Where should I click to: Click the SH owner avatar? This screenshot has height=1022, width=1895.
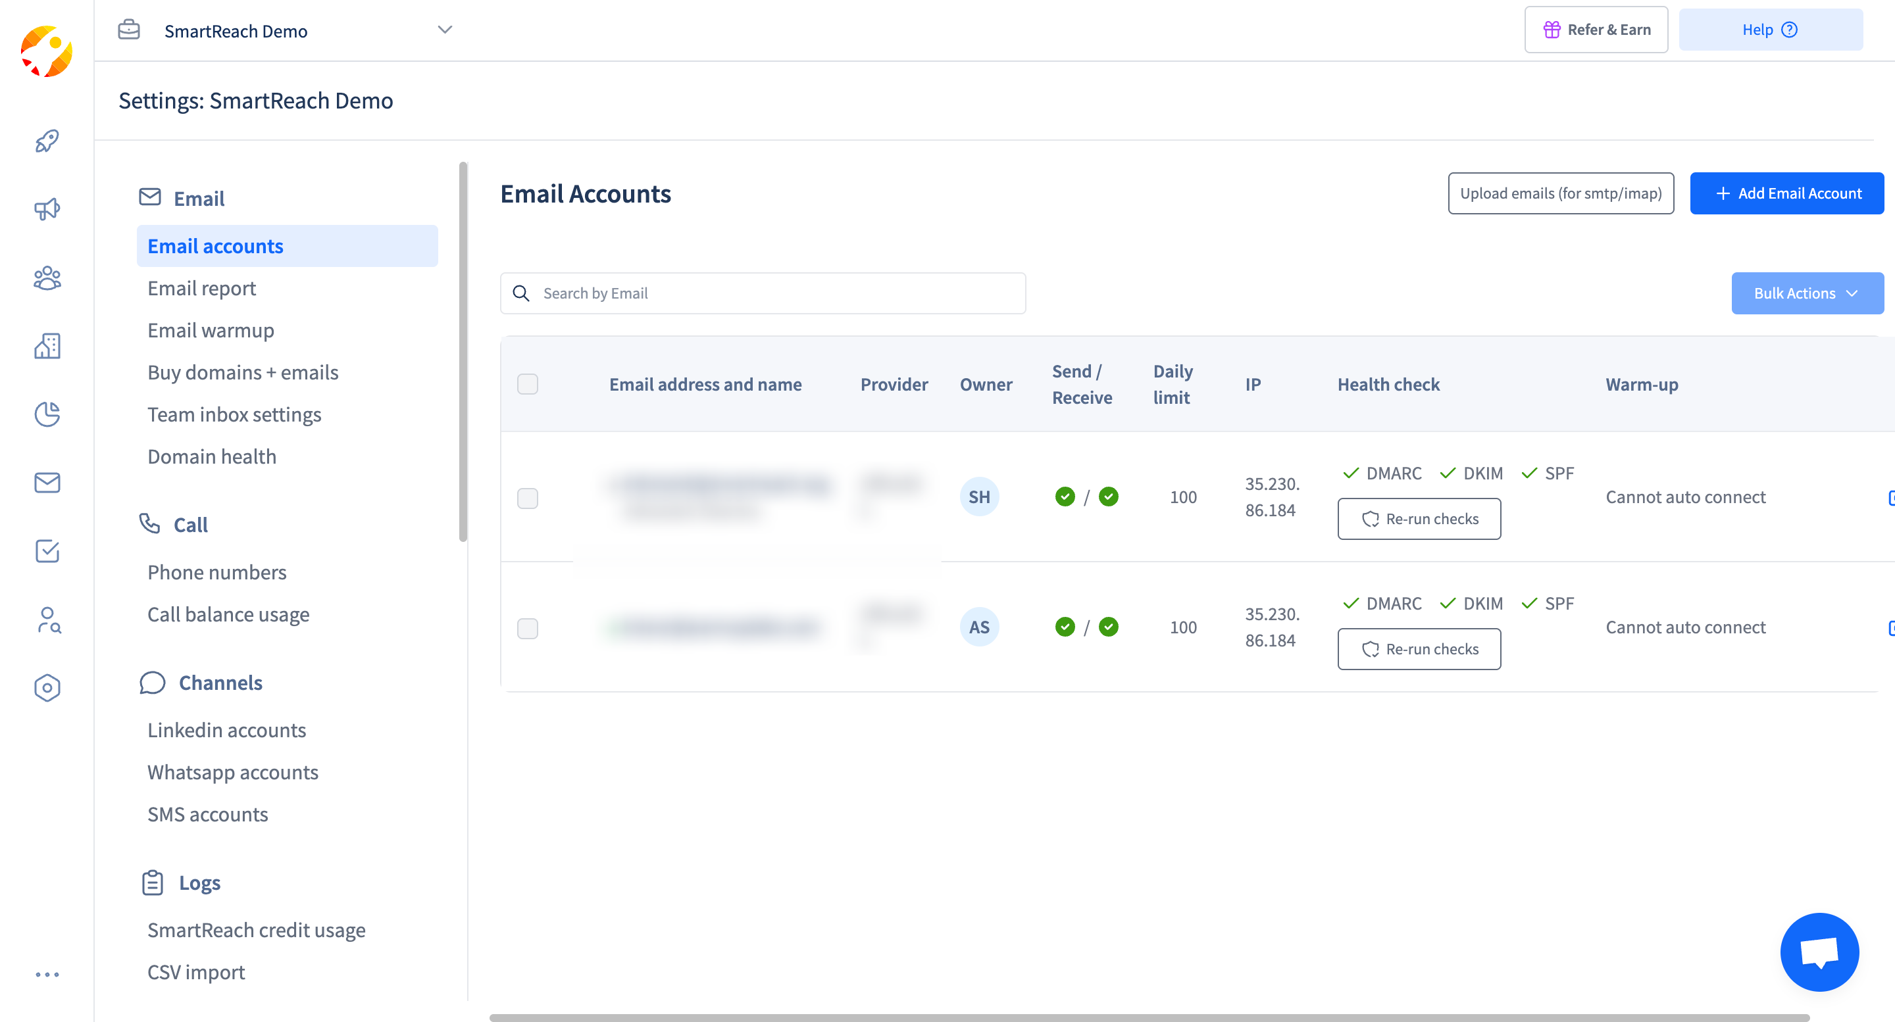tap(979, 497)
